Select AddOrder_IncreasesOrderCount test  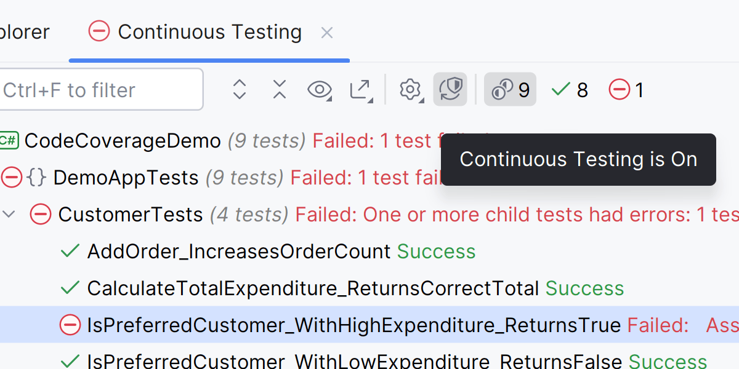(x=239, y=252)
